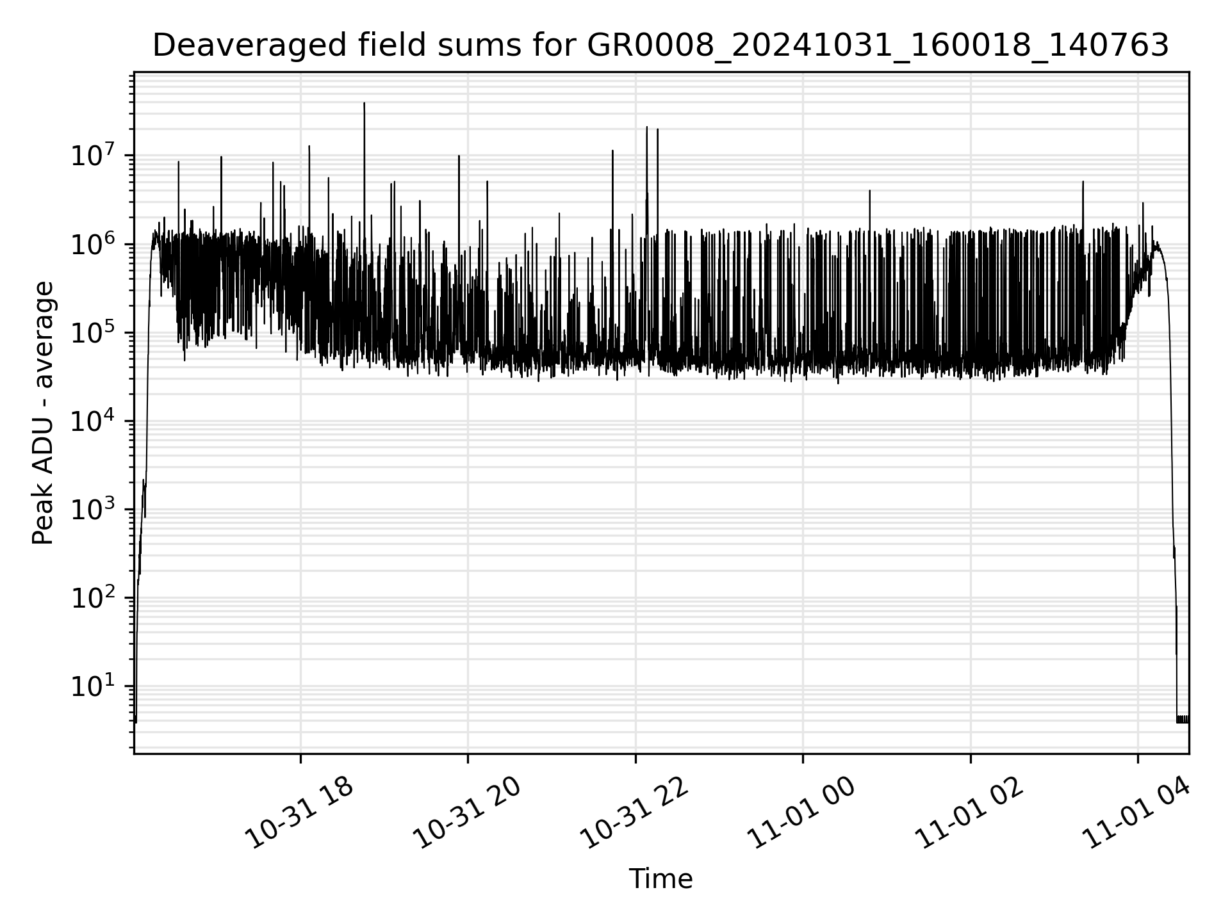Click the y tick label 10^5
Image resolution: width=1230 pixels, height=922 pixels.
click(93, 332)
